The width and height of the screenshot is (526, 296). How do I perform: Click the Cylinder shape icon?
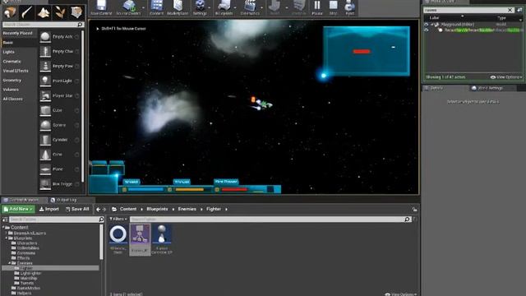click(x=45, y=140)
